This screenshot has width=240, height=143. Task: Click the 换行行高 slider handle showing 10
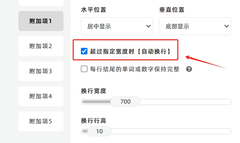click(99, 131)
